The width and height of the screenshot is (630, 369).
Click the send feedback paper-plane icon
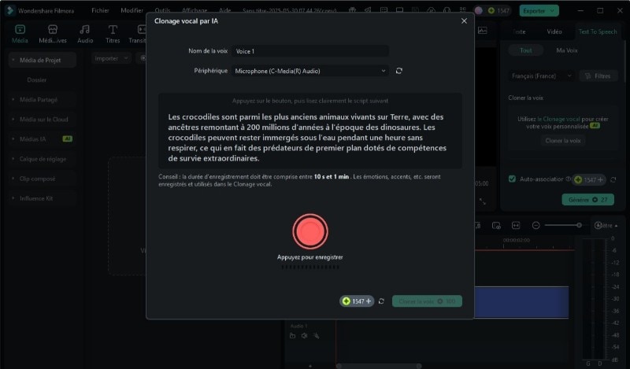[x=368, y=10]
